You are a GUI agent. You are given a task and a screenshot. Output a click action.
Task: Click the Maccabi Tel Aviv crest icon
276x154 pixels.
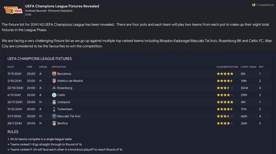pos(54,116)
